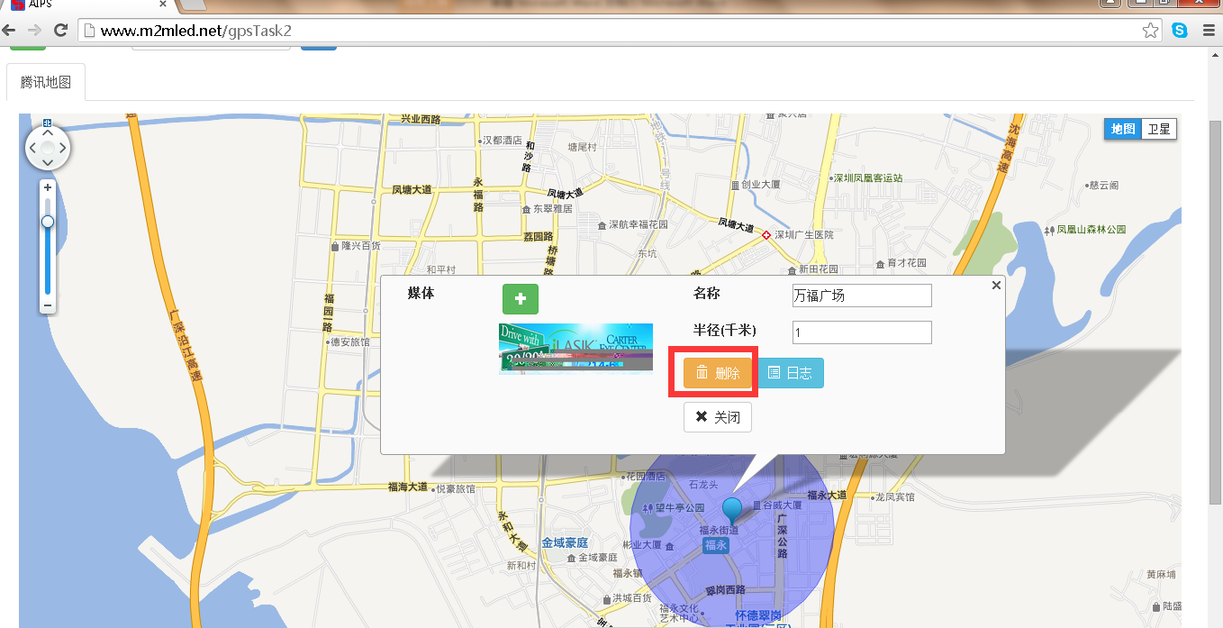This screenshot has height=628, width=1223.
Task: Pan map up with the navigation arrow
Action: coord(48,132)
